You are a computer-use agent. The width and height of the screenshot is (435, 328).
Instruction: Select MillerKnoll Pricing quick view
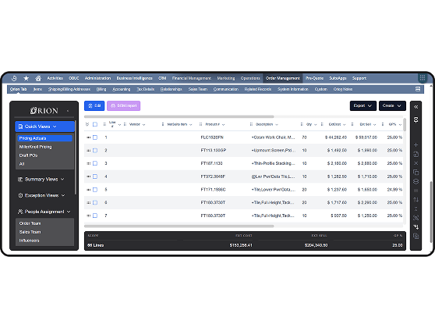click(x=35, y=147)
